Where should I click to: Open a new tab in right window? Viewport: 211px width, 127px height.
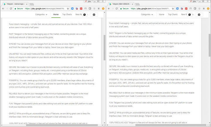137,4
